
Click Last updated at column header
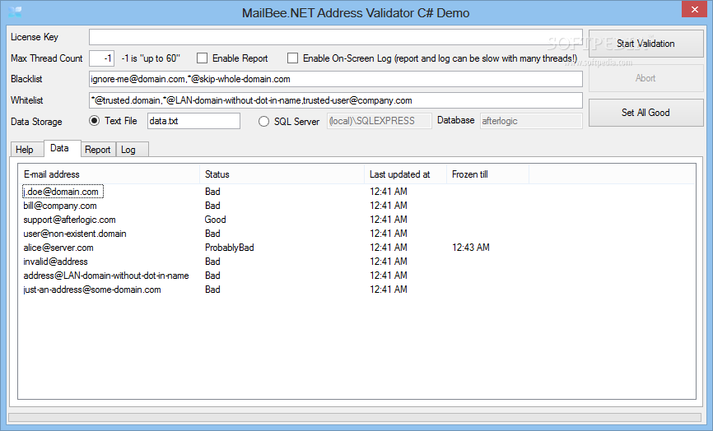click(406, 174)
